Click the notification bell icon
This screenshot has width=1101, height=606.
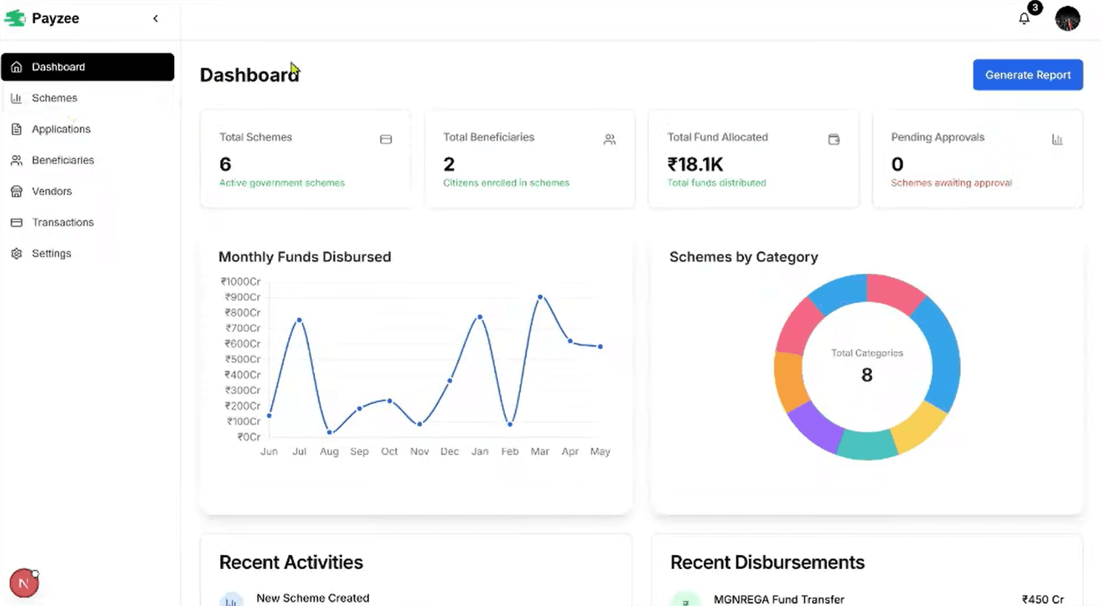1024,19
